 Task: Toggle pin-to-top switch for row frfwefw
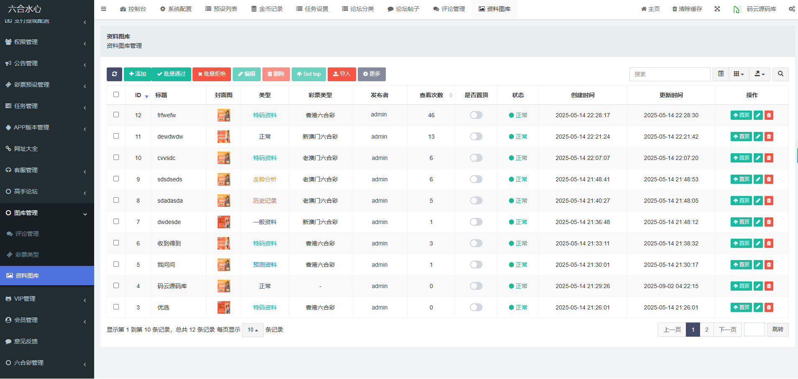[476, 115]
